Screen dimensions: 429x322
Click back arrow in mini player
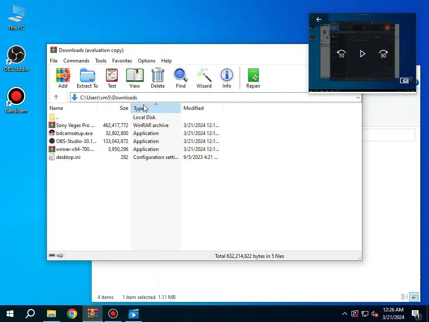point(319,19)
